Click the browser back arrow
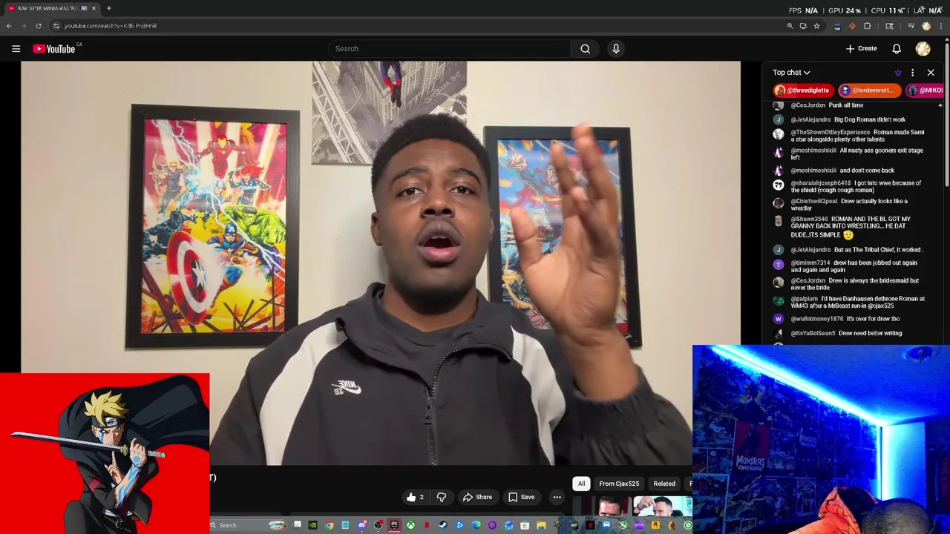950x534 pixels. [9, 25]
